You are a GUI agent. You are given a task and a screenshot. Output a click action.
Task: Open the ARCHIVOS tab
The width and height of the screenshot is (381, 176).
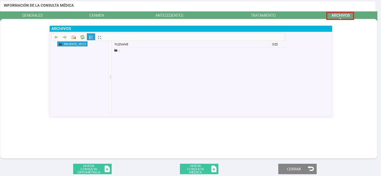click(340, 15)
